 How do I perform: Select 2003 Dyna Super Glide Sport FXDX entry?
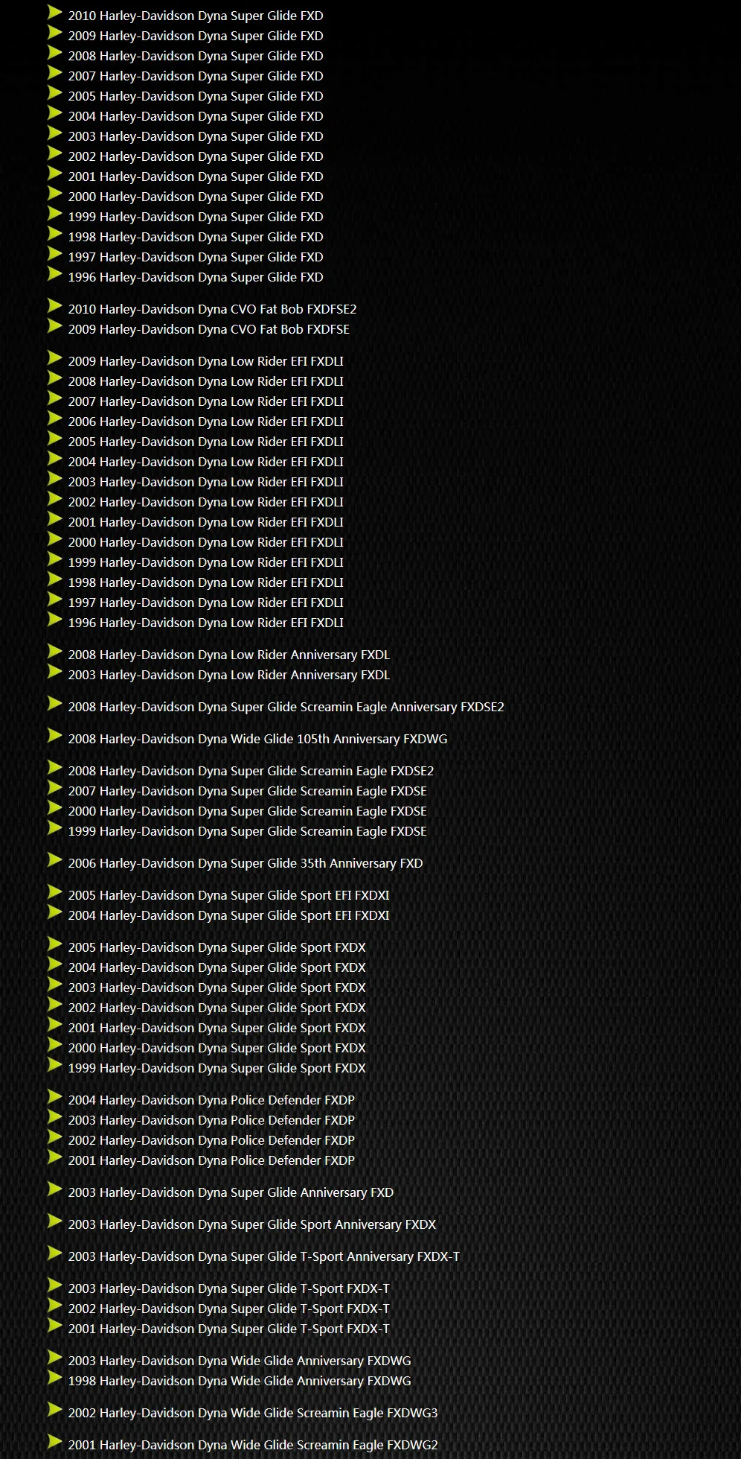[x=217, y=988]
